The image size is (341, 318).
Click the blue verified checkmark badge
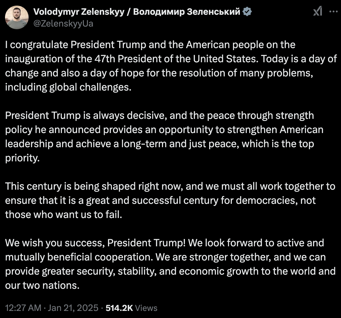point(247,12)
